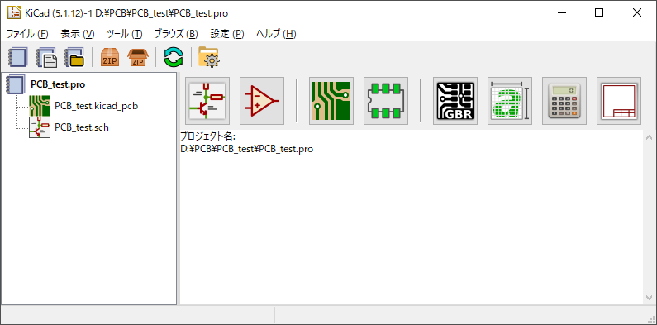Screen dimensions: 657x325
Task: Open project folder in file explorer
Action: pyautogui.click(x=209, y=57)
